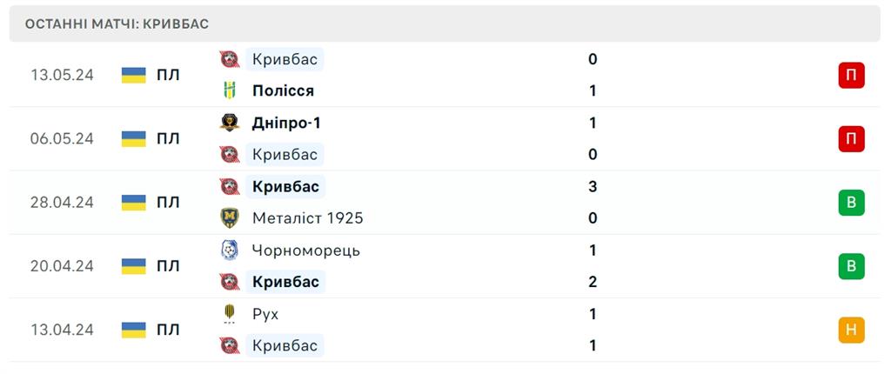Click Rukh club crest icon
This screenshot has height=374, width=891.
pyautogui.click(x=230, y=314)
